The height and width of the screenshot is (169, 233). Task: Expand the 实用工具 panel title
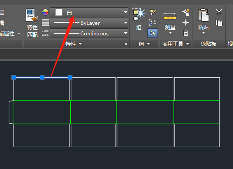[x=176, y=44]
